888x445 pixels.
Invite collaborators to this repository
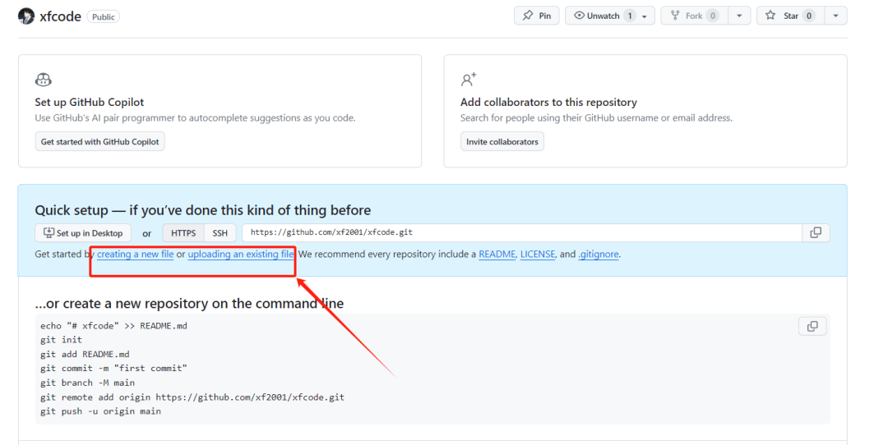[502, 141]
